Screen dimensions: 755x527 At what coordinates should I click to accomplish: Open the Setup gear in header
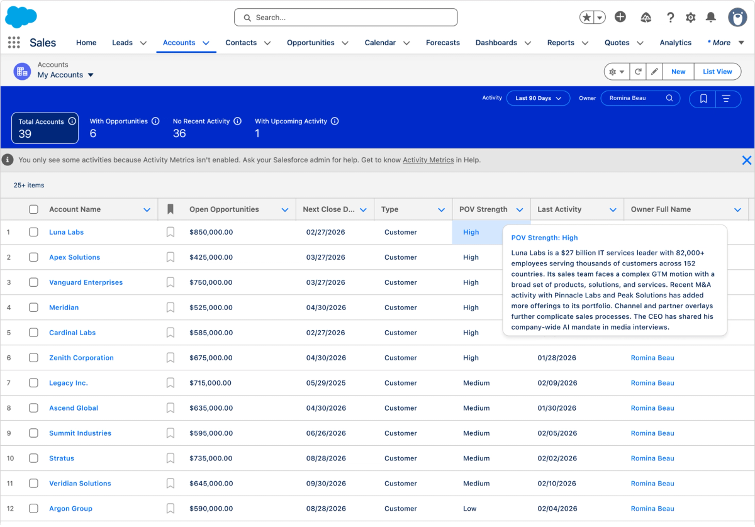tap(691, 18)
